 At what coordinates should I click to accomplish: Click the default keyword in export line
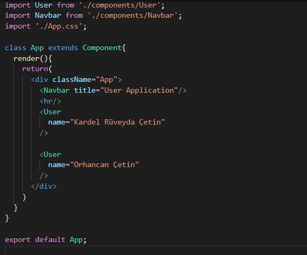50,240
